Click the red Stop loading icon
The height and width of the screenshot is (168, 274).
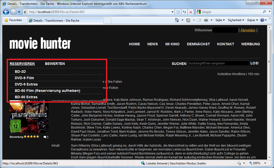[x=190, y=12]
